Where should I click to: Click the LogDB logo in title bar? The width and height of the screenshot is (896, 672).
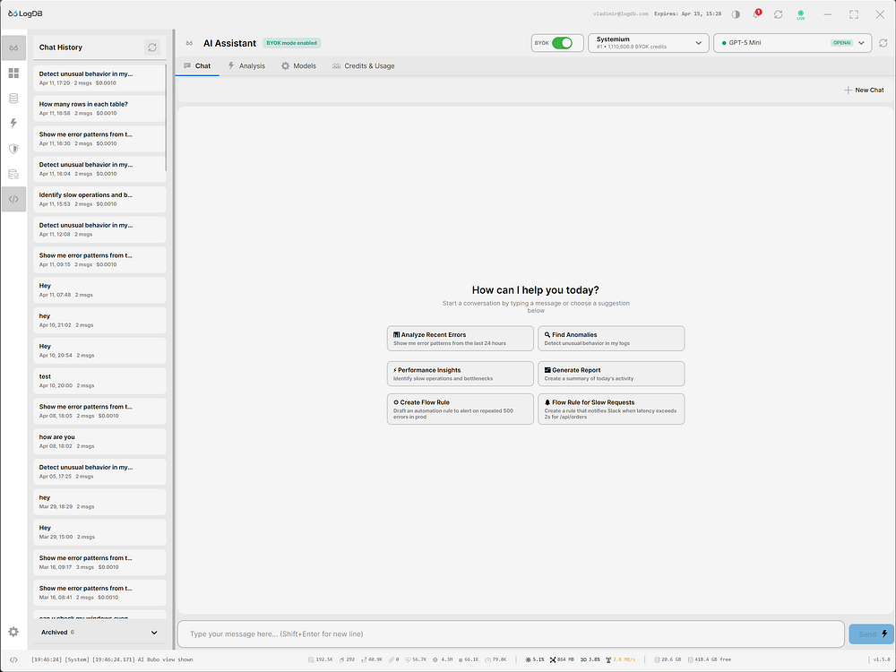pos(25,13)
